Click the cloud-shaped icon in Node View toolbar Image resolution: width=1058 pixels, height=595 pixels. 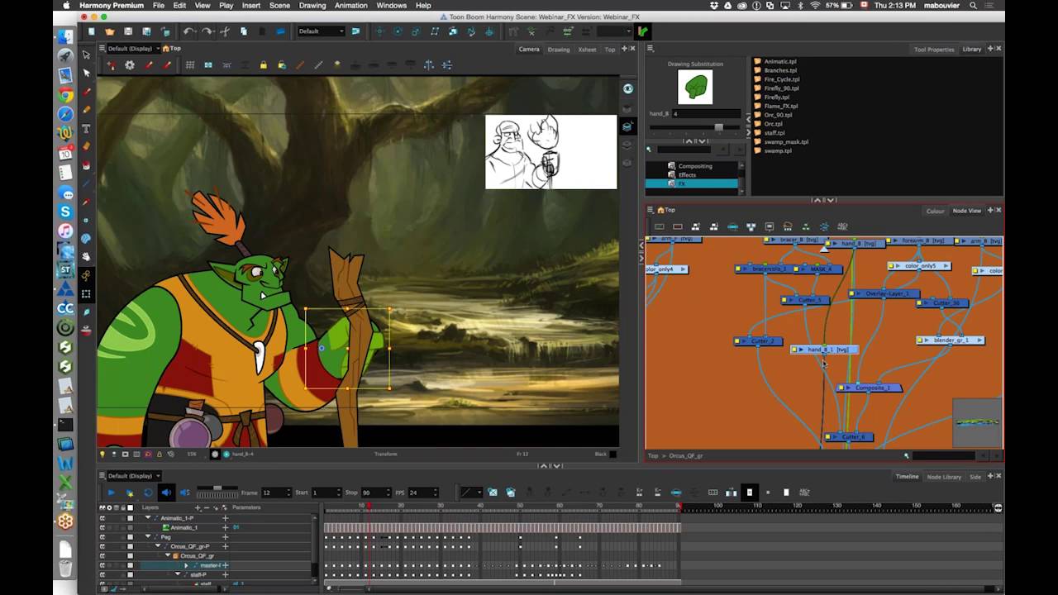(x=788, y=226)
